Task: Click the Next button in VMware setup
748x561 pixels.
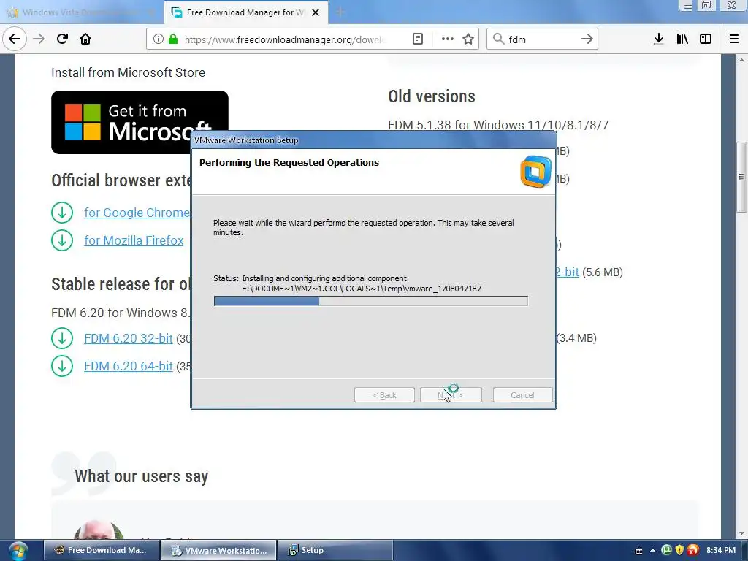Action: (451, 395)
